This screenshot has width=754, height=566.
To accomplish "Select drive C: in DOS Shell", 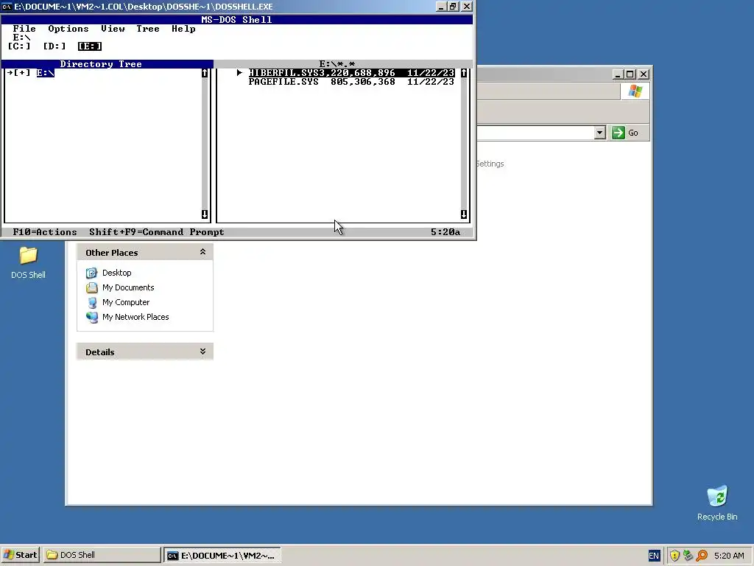I will [x=19, y=46].
